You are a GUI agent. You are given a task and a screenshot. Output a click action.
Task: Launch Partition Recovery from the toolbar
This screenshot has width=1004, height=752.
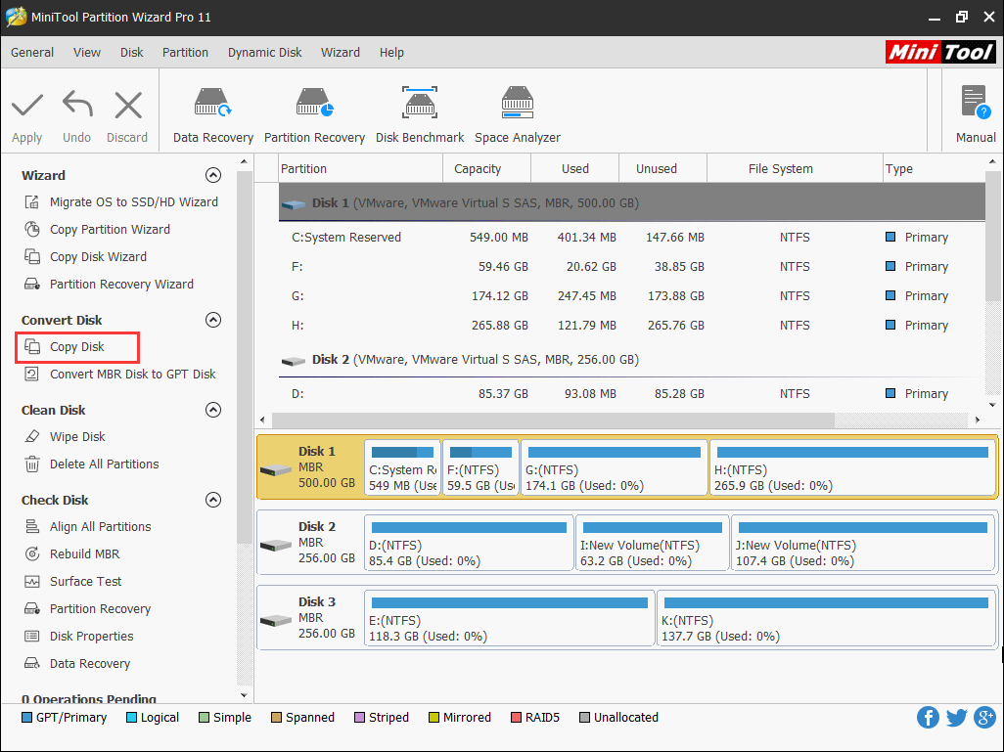(x=314, y=113)
